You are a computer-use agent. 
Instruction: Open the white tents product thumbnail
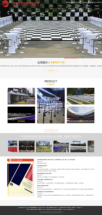click(21, 96)
